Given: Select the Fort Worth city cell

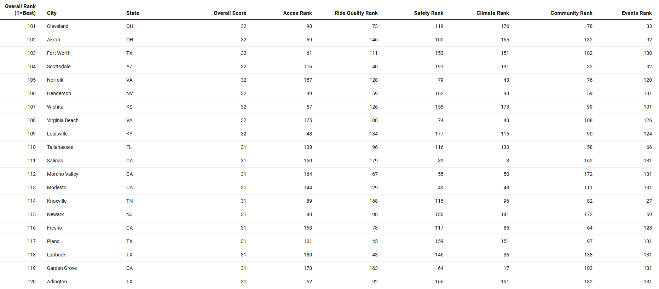Looking at the screenshot, I should click(59, 53).
